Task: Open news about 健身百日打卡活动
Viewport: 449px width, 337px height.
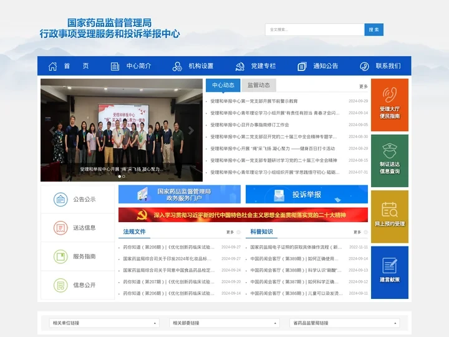Action: click(273, 149)
